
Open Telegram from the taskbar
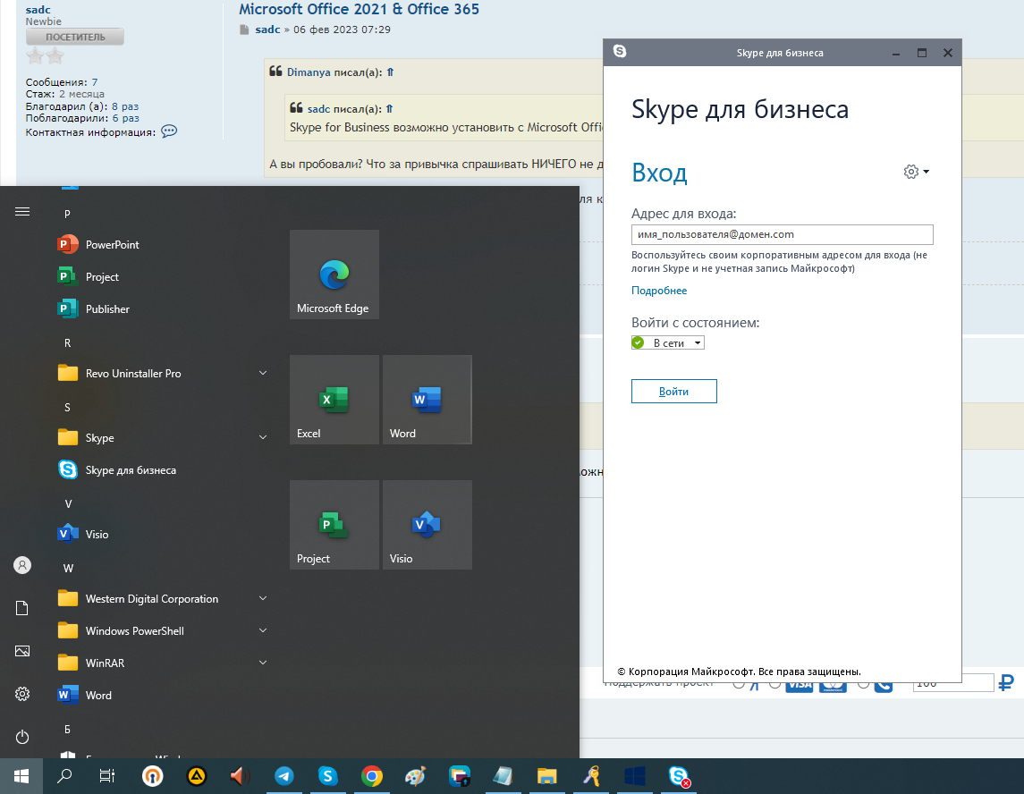click(x=284, y=776)
